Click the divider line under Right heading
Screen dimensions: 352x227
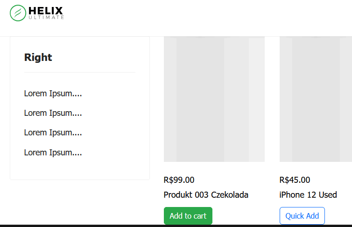pos(79,73)
